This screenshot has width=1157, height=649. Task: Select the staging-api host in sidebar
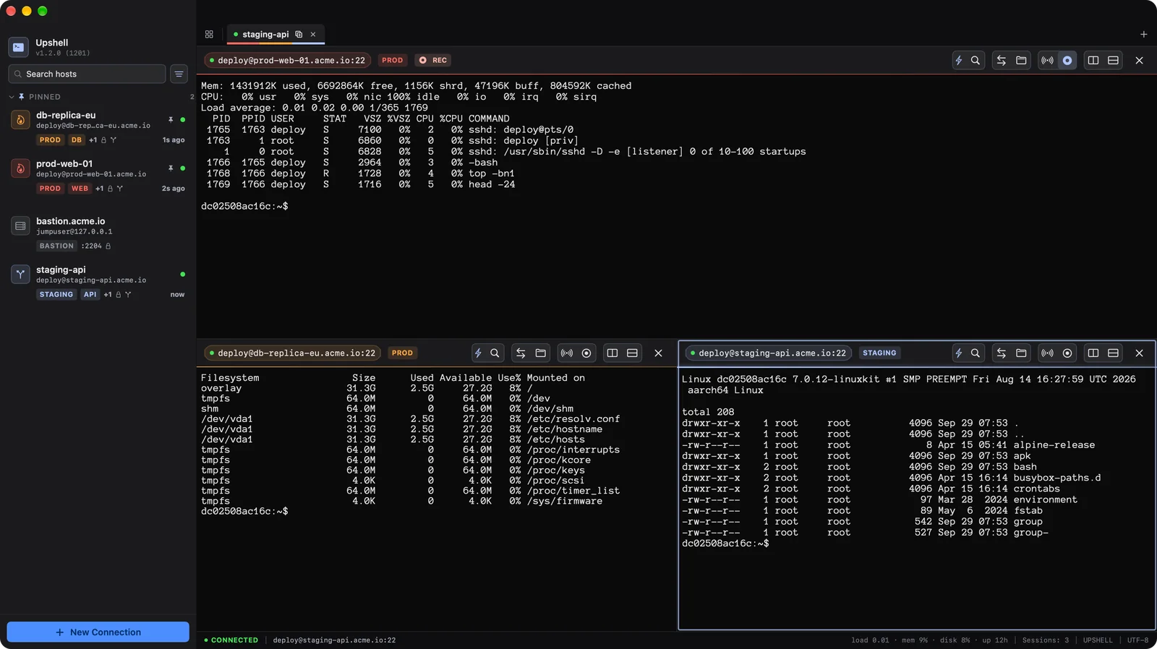coord(98,282)
